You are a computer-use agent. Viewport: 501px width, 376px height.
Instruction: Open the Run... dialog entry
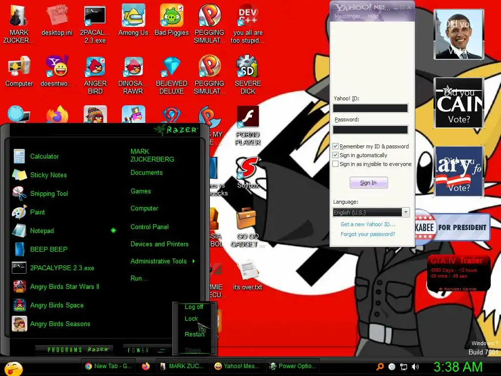pos(139,279)
